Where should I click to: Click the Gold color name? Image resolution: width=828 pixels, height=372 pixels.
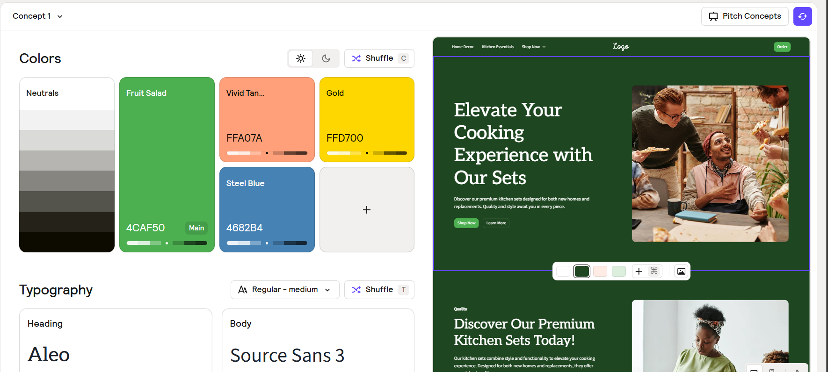[335, 93]
